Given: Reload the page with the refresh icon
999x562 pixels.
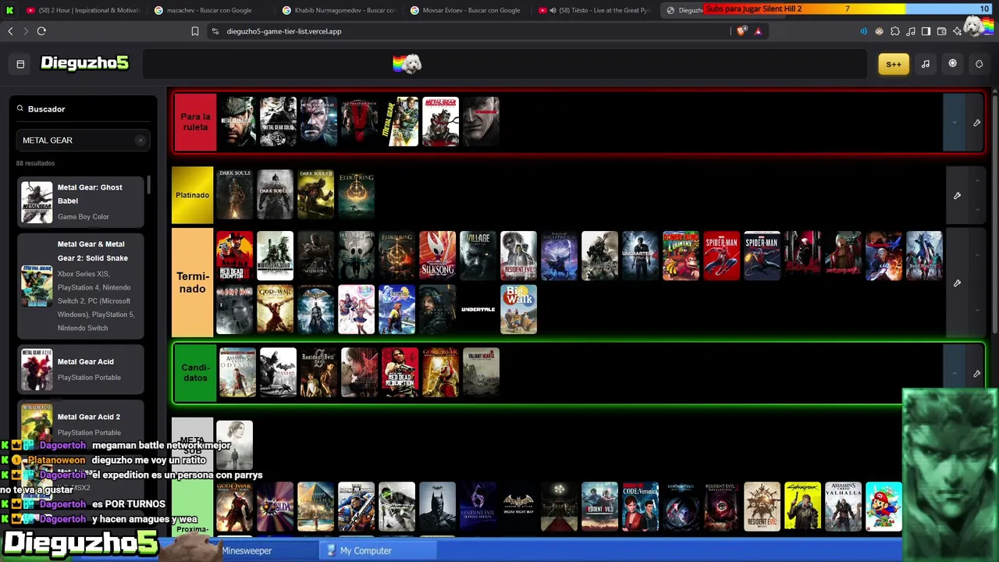Looking at the screenshot, I should pos(41,31).
